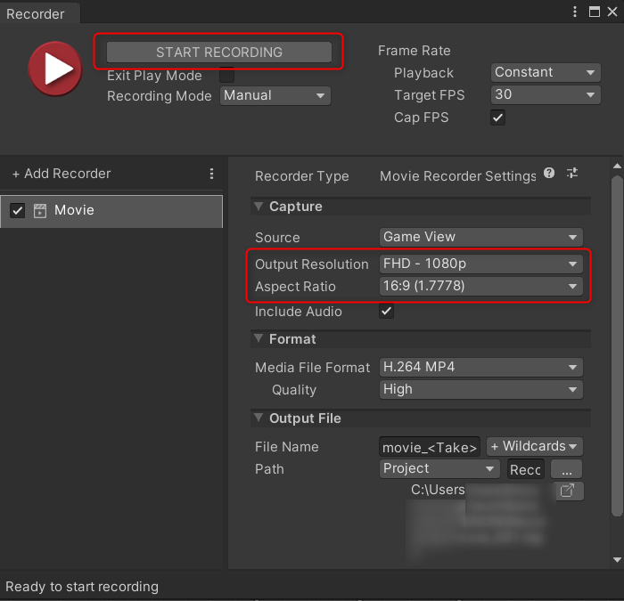Open recorder preset settings icon
This screenshot has height=601, width=624.
coord(572,173)
